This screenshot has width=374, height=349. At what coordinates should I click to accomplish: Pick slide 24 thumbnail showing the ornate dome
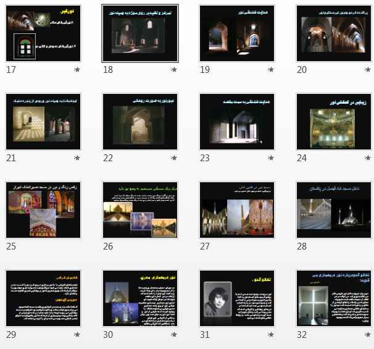pyautogui.click(x=334, y=122)
